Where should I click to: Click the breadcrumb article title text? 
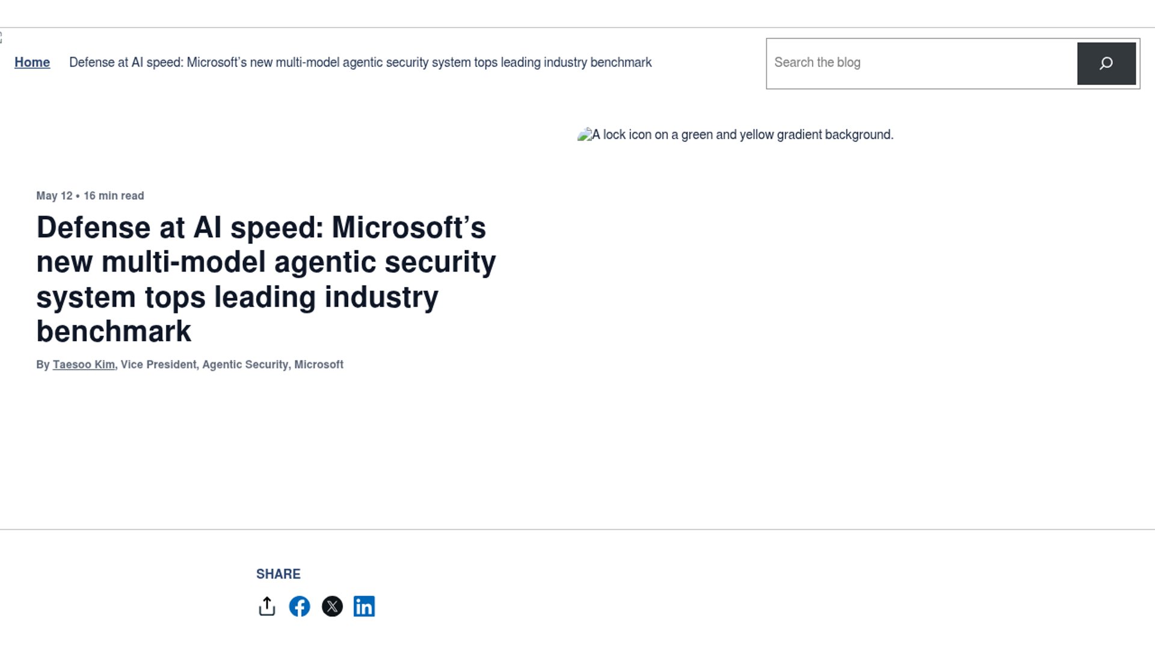pyautogui.click(x=360, y=63)
